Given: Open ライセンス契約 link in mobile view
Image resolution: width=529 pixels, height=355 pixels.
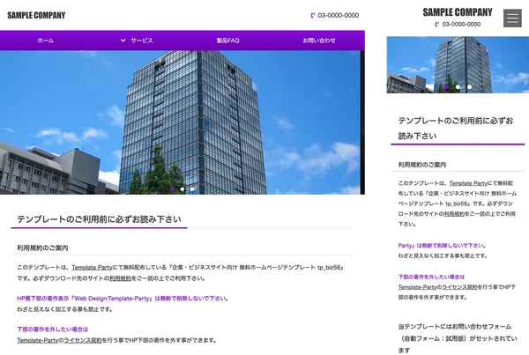Looking at the screenshot, I should (x=459, y=287).
